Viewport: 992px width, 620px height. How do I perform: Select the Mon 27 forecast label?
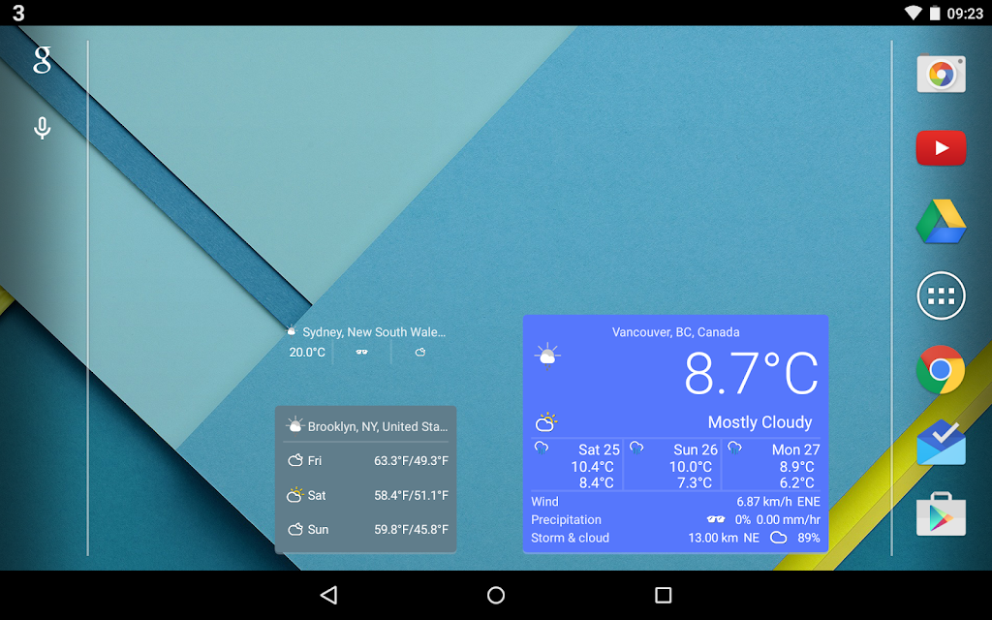click(x=795, y=449)
